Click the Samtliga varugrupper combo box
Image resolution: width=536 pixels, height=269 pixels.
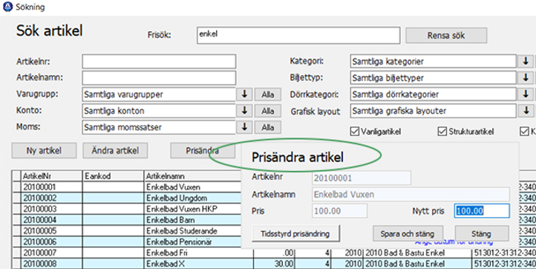click(159, 94)
